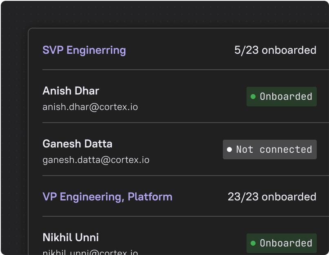Image resolution: width=329 pixels, height=255 pixels.
Task: Click the anish.dhar@cortex.io email address
Action: pyautogui.click(x=90, y=108)
